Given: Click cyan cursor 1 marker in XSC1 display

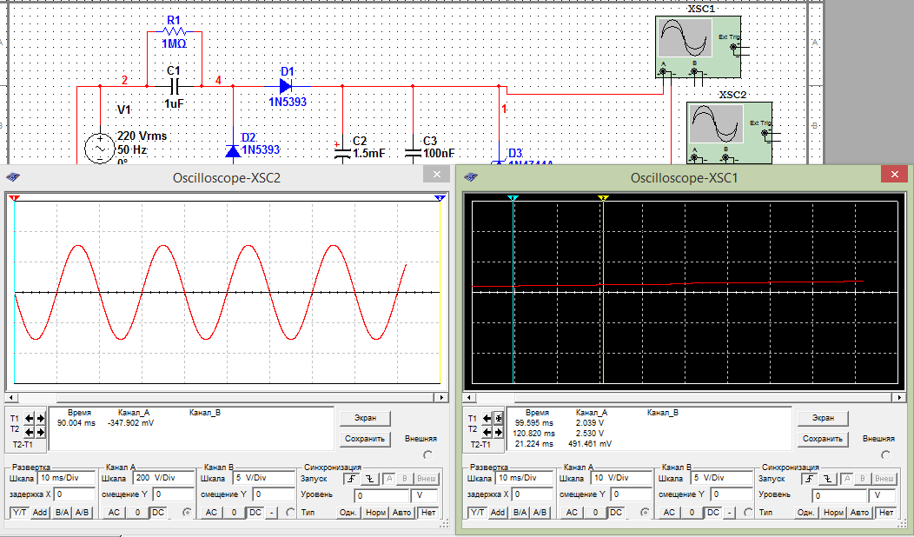Looking at the screenshot, I should [513, 198].
